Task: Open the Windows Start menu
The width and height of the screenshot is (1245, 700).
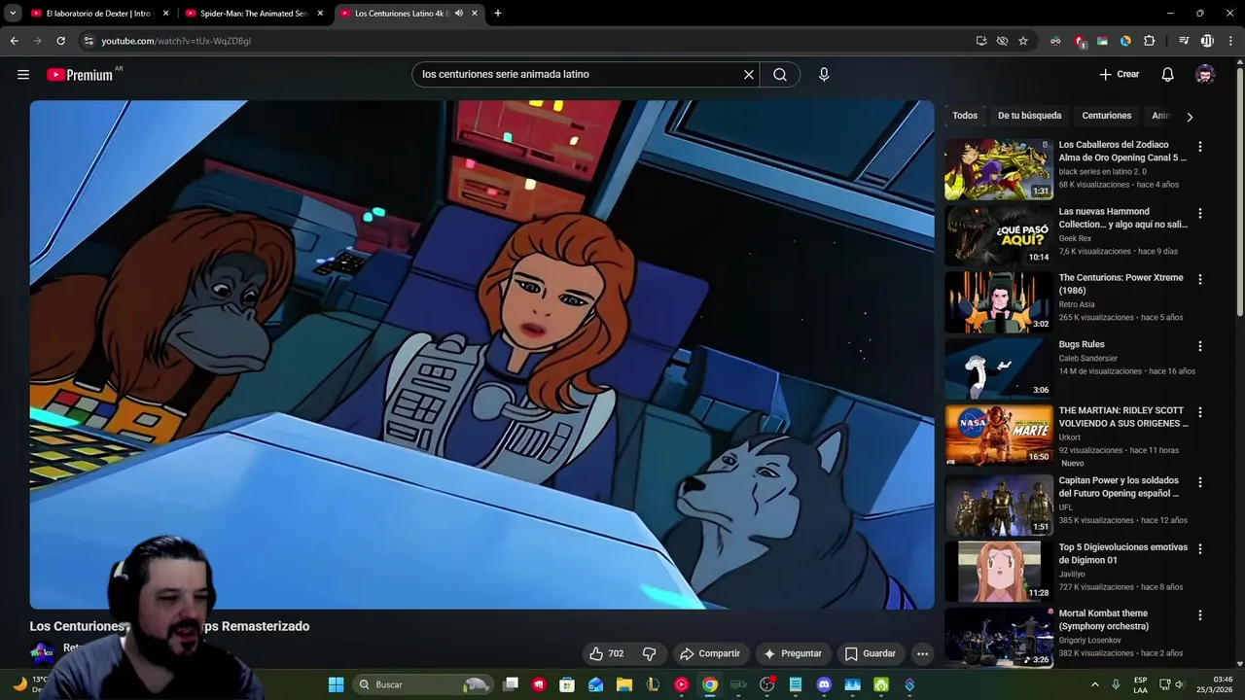Action: pos(336,684)
